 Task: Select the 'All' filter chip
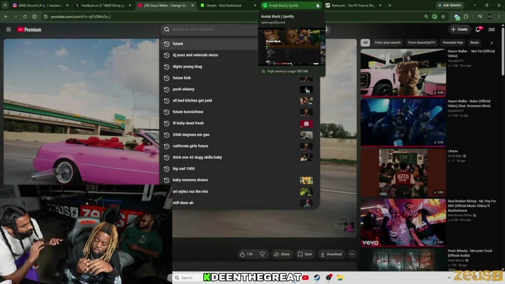(365, 43)
